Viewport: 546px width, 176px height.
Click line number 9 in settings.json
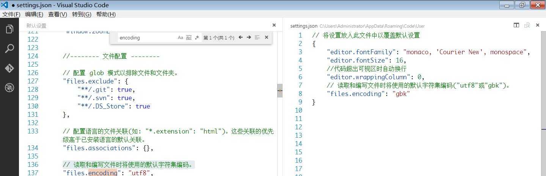(x=300, y=102)
